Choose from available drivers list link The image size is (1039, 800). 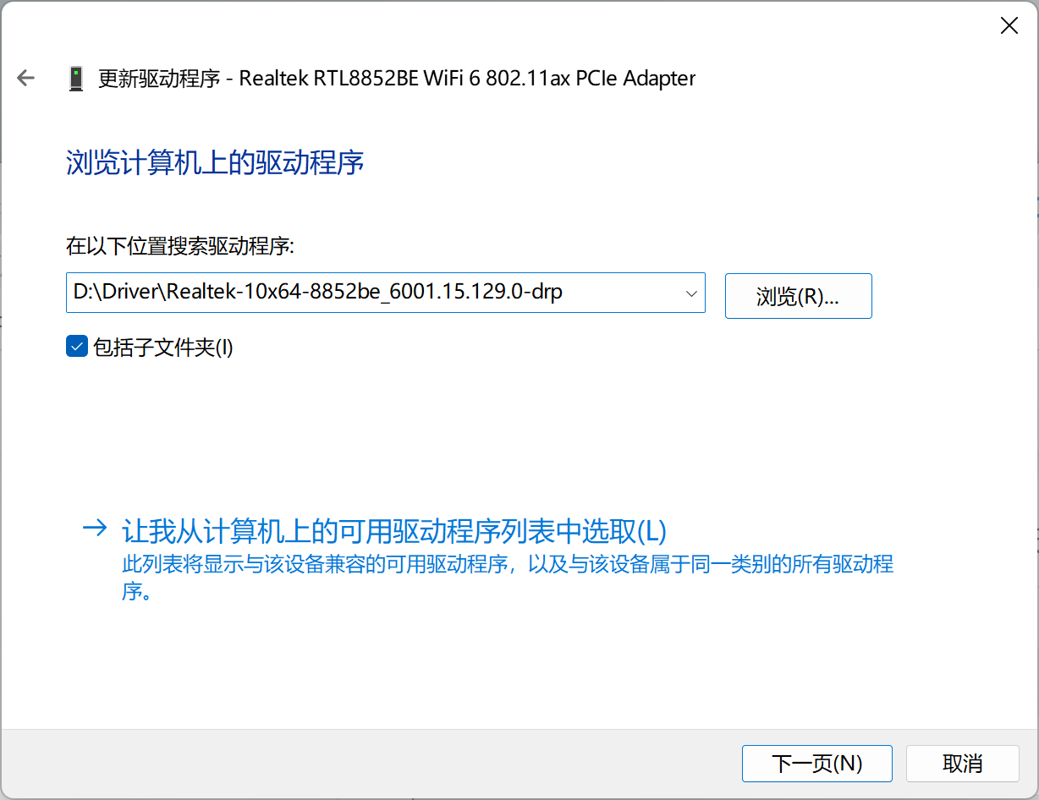coord(394,531)
